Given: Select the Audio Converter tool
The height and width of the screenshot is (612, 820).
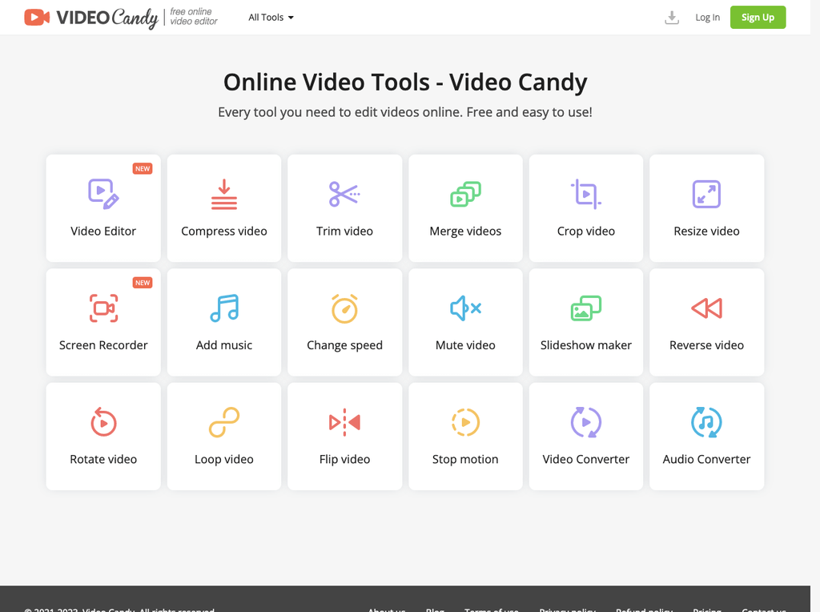Looking at the screenshot, I should tap(706, 437).
